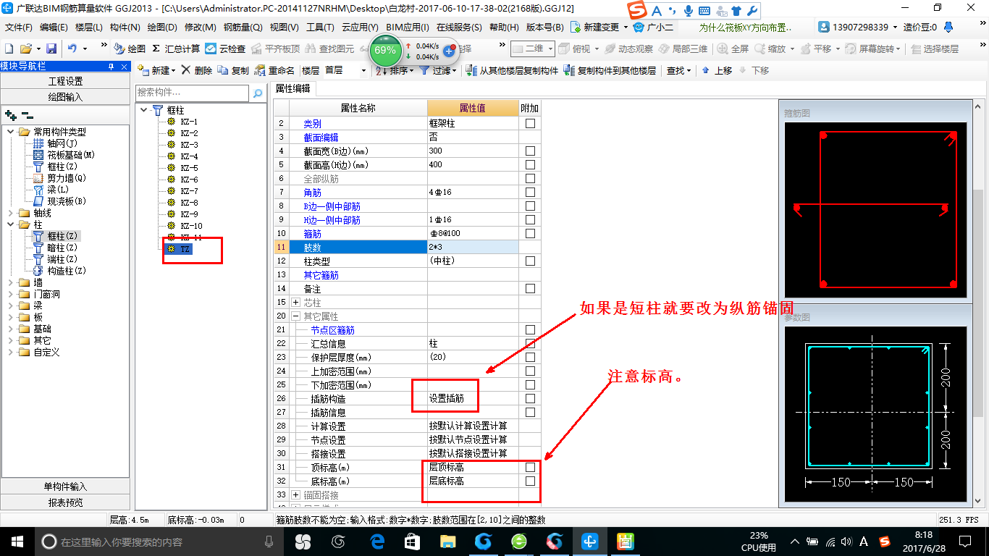The image size is (989, 556).
Task: Toggle 附加 checkbox for 截面宽(B边) row
Action: coord(530,151)
